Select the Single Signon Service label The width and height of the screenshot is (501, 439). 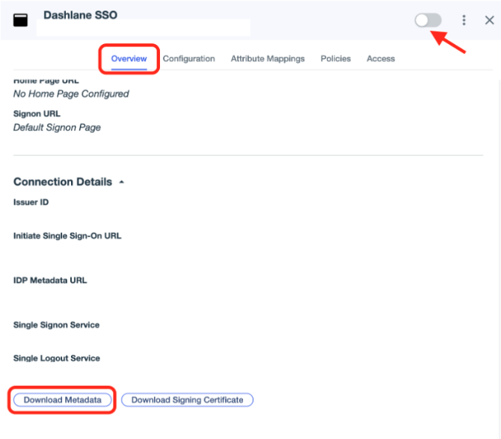(x=56, y=325)
